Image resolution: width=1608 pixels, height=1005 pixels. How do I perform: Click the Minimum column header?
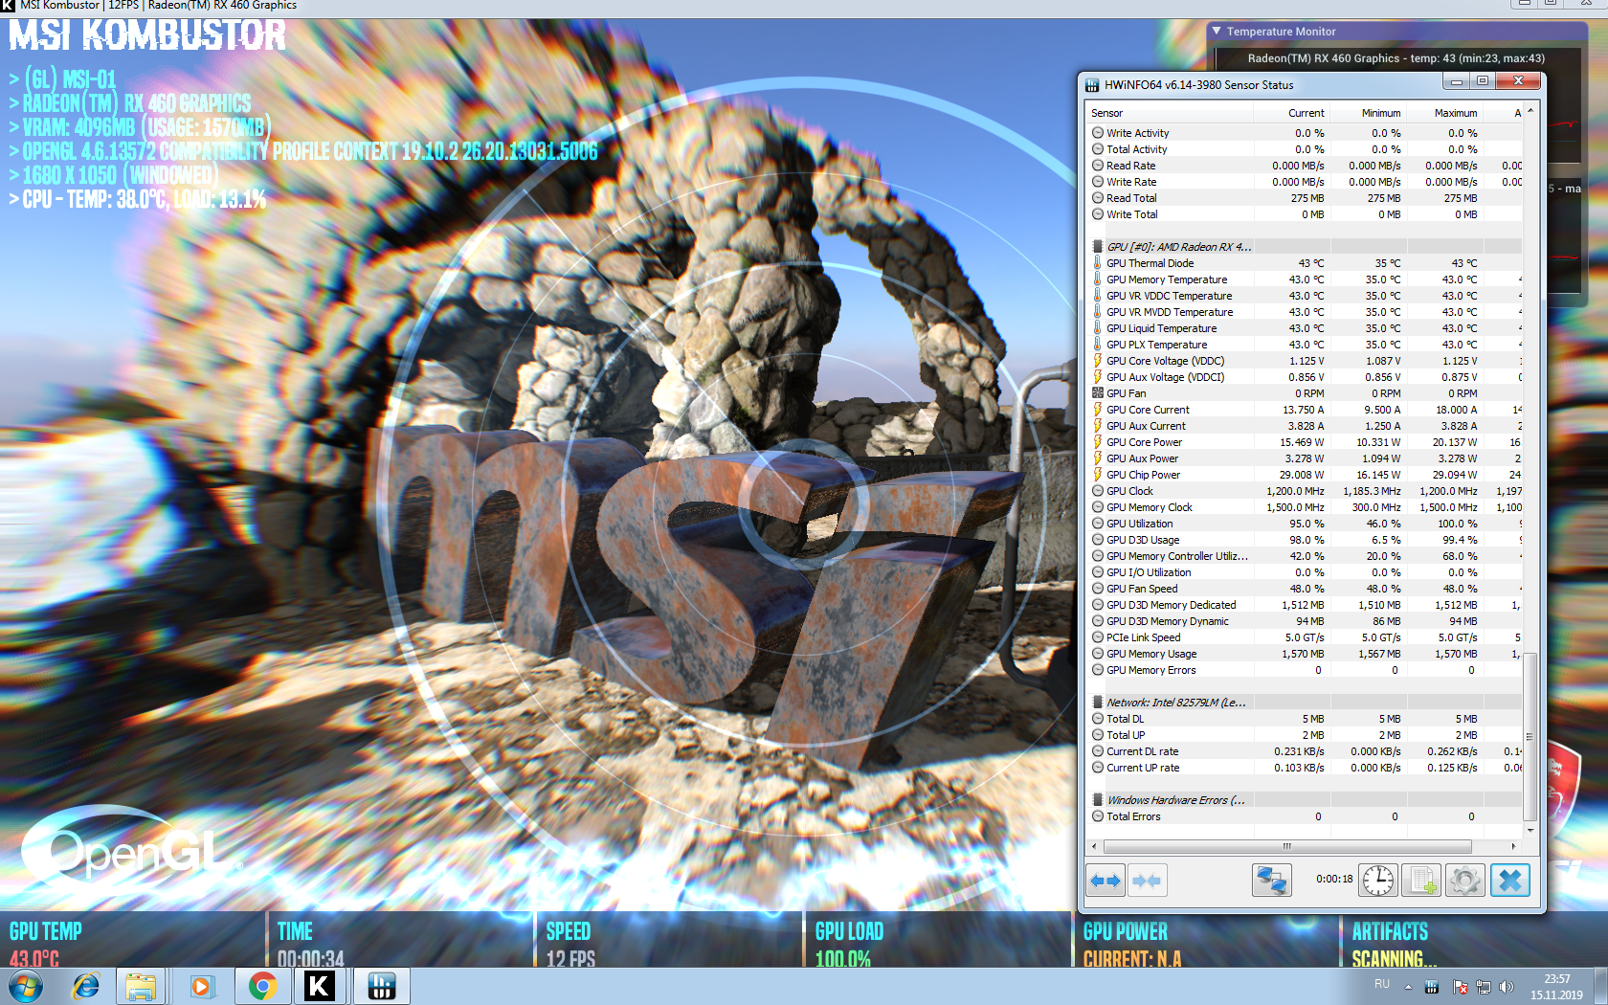tap(1368, 113)
